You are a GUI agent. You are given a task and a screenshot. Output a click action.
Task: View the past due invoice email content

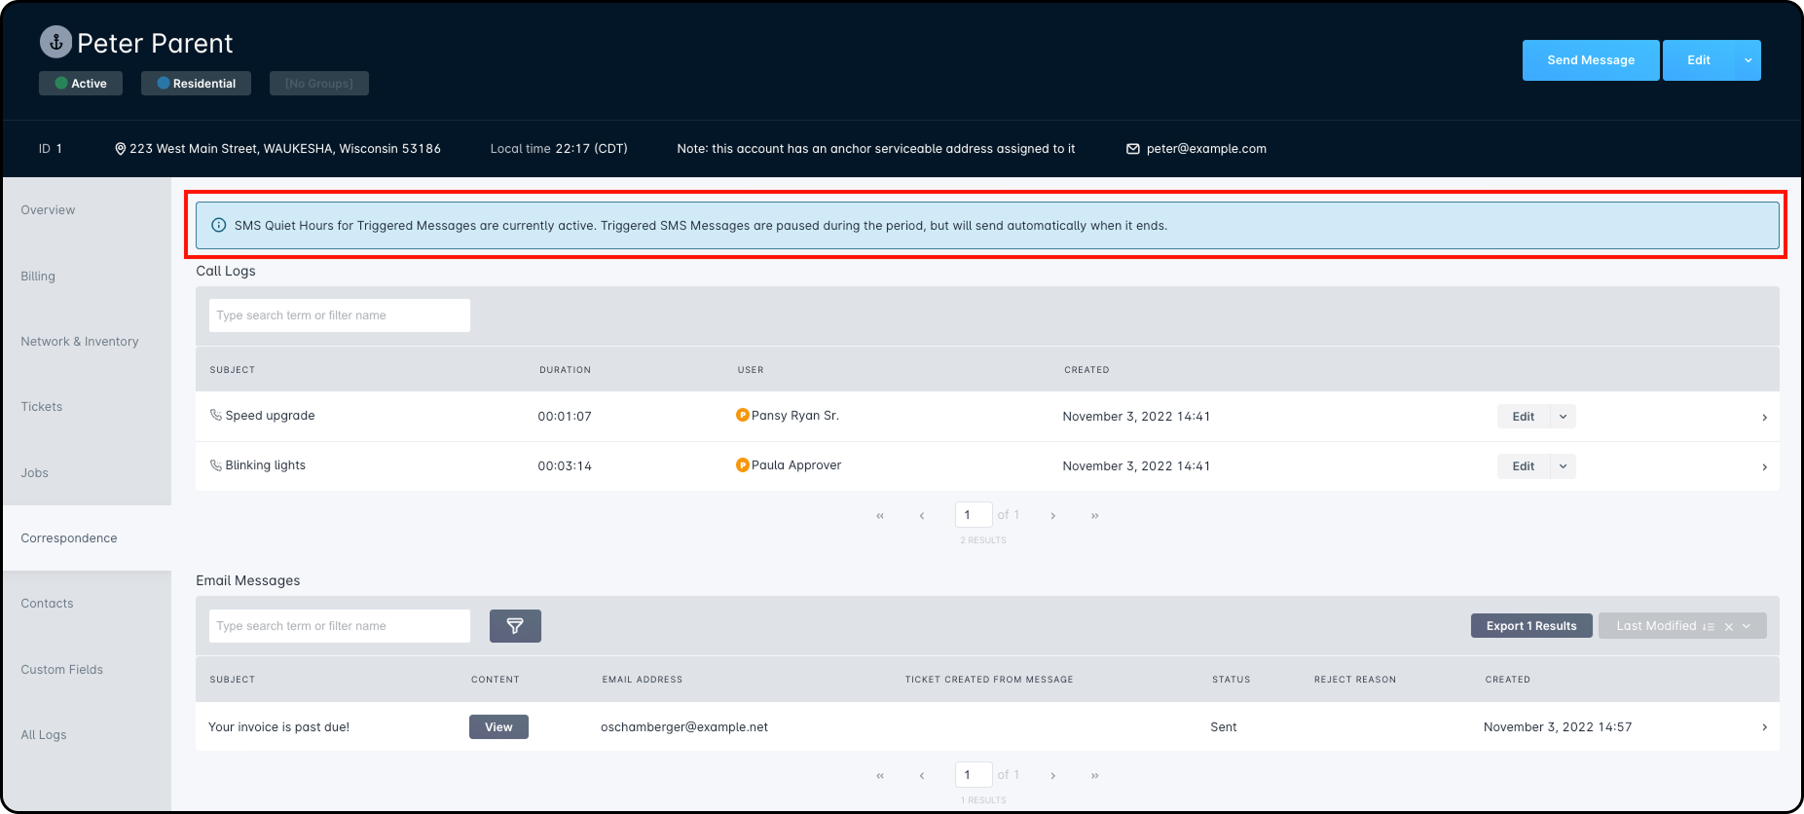click(498, 727)
